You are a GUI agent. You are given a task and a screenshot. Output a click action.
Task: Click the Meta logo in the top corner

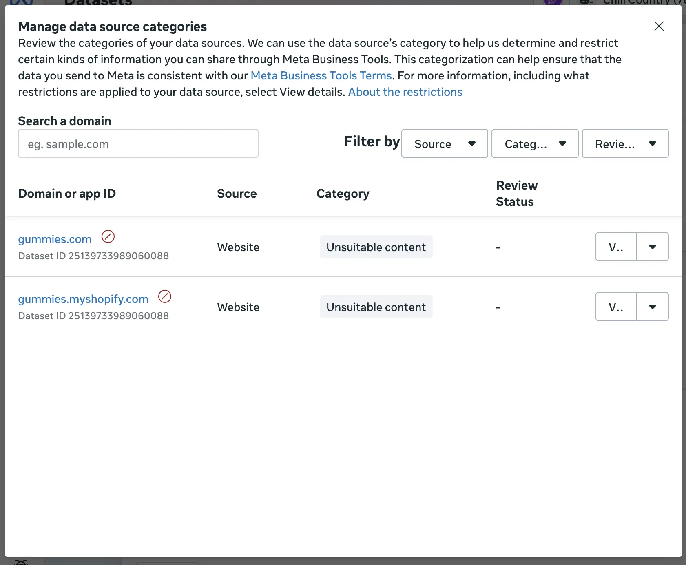pyautogui.click(x=21, y=3)
